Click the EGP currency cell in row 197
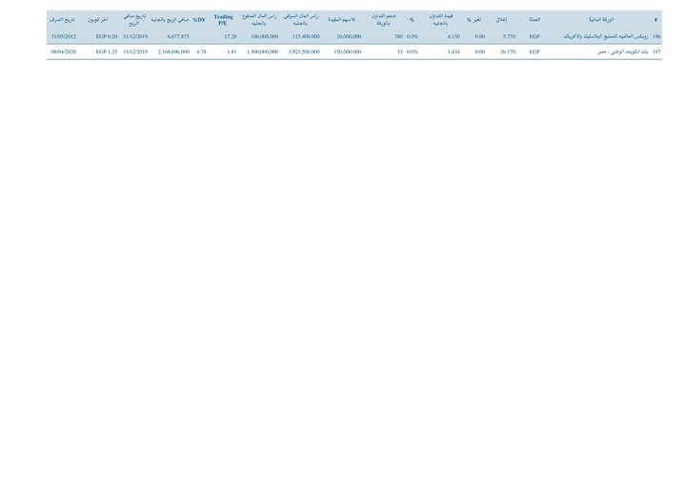The height and width of the screenshot is (485, 686). 535,51
